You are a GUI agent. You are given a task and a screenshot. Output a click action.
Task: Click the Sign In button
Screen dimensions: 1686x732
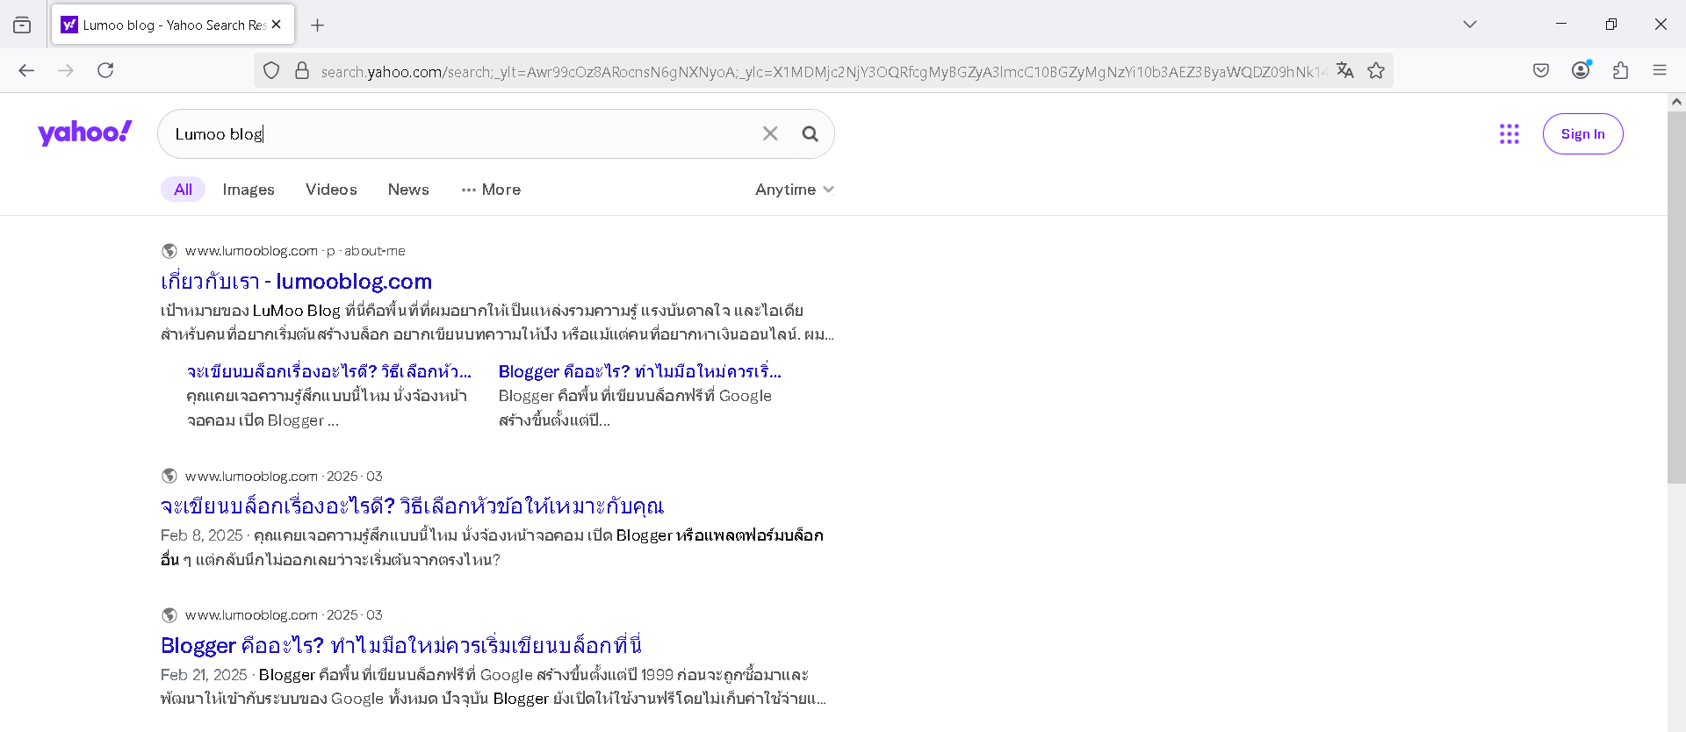click(1582, 133)
